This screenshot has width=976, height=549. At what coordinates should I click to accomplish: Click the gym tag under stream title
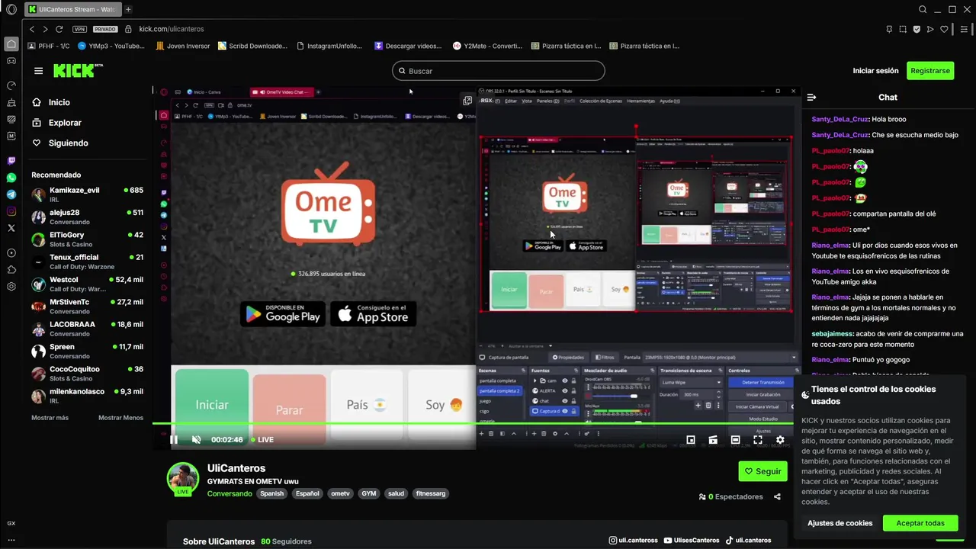pos(369,493)
